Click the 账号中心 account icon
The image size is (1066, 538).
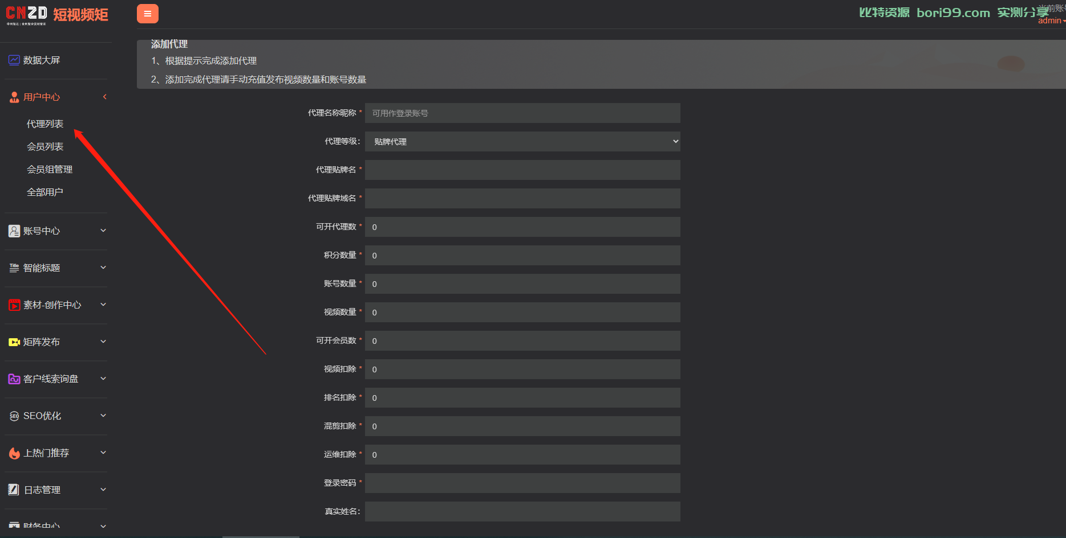click(x=14, y=231)
